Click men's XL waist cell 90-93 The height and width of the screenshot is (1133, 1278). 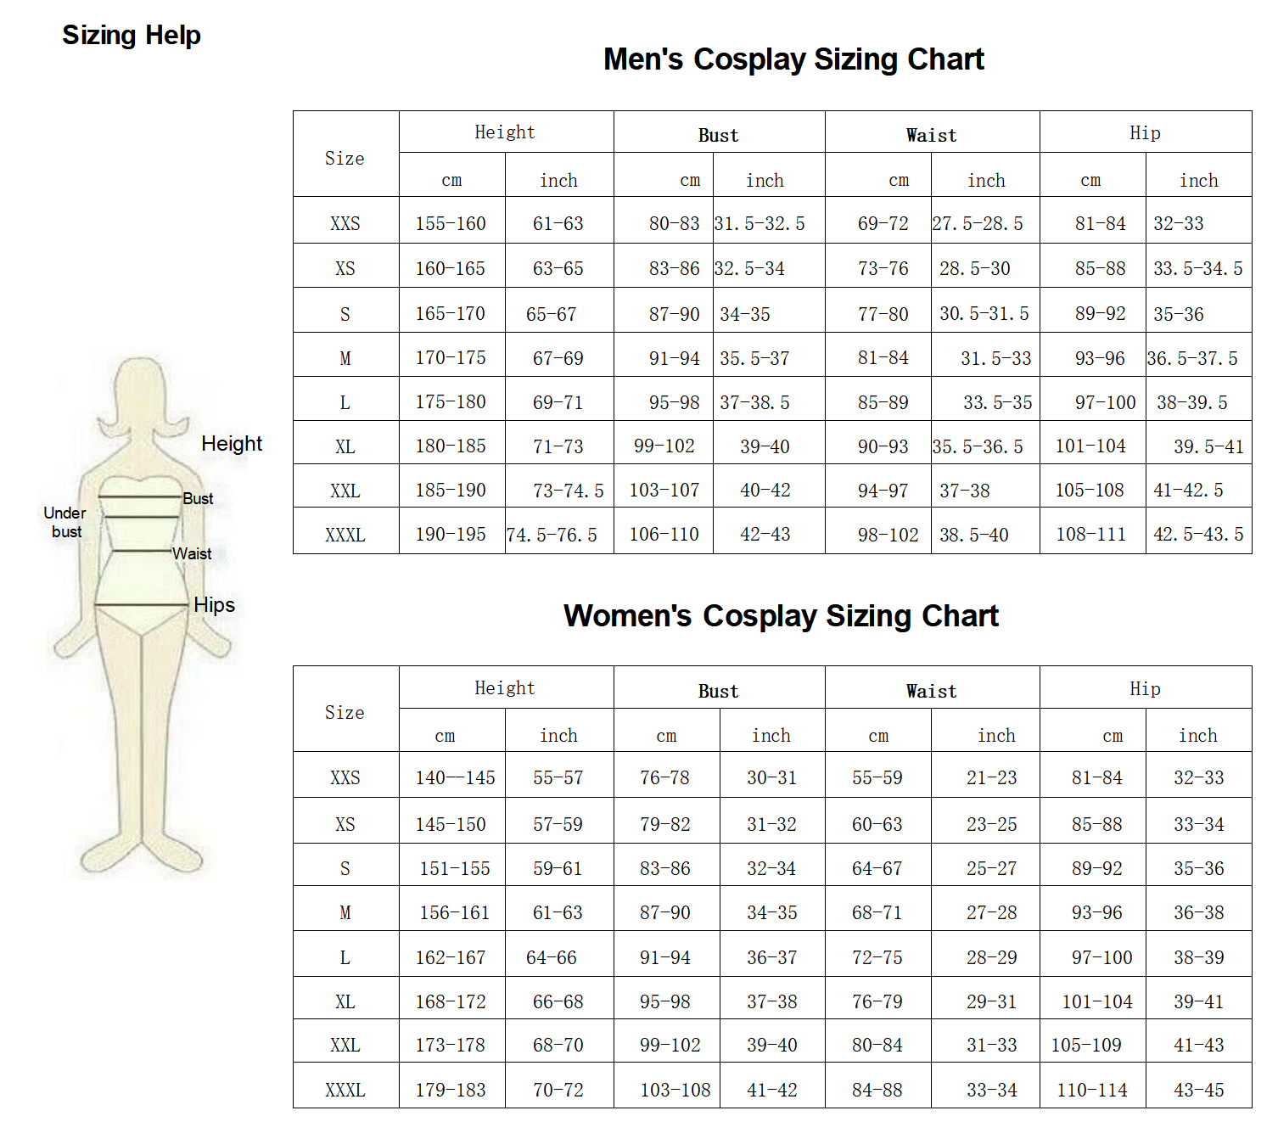pyautogui.click(x=883, y=446)
